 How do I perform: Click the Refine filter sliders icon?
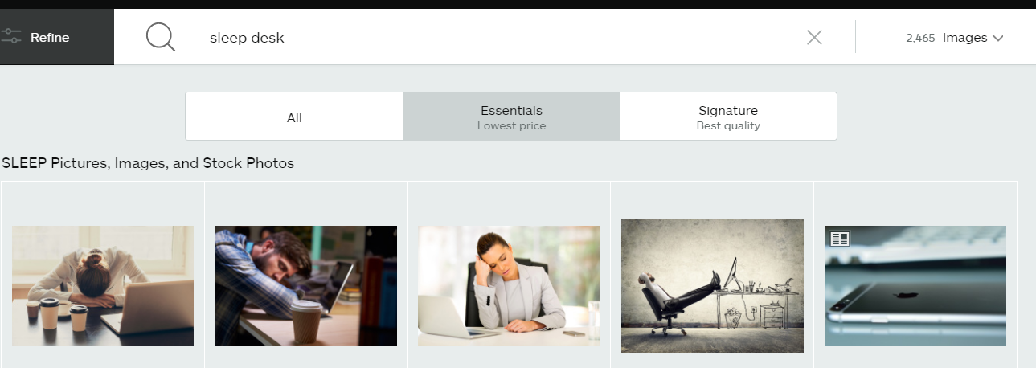11,37
